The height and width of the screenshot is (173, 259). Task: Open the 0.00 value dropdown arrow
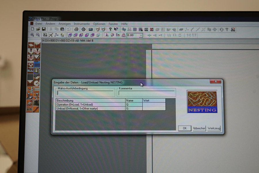pos(141,35)
